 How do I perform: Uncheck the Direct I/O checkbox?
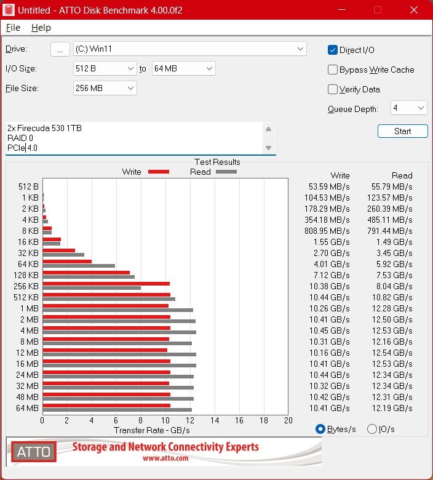[x=333, y=50]
